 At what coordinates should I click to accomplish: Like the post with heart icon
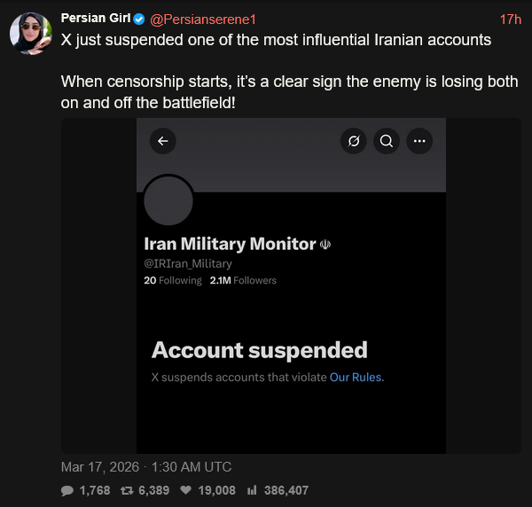186,490
